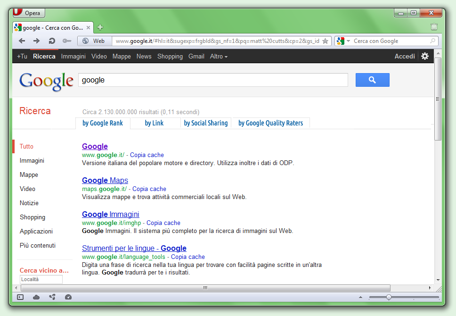456x316 pixels.
Task: Open zoom options arrow beside zoom slider
Action: 361,297
